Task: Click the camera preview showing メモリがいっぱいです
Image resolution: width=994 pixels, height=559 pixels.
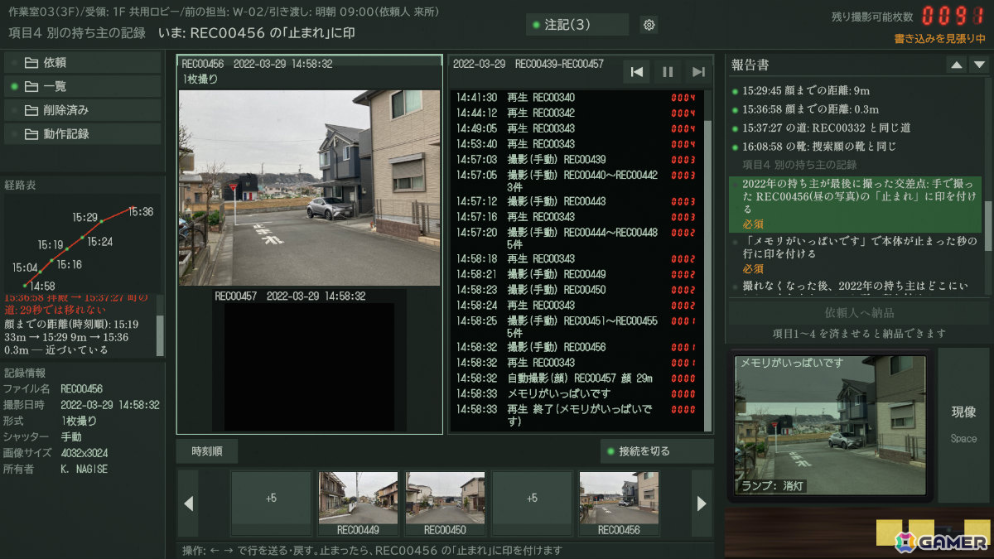Action: [830, 425]
